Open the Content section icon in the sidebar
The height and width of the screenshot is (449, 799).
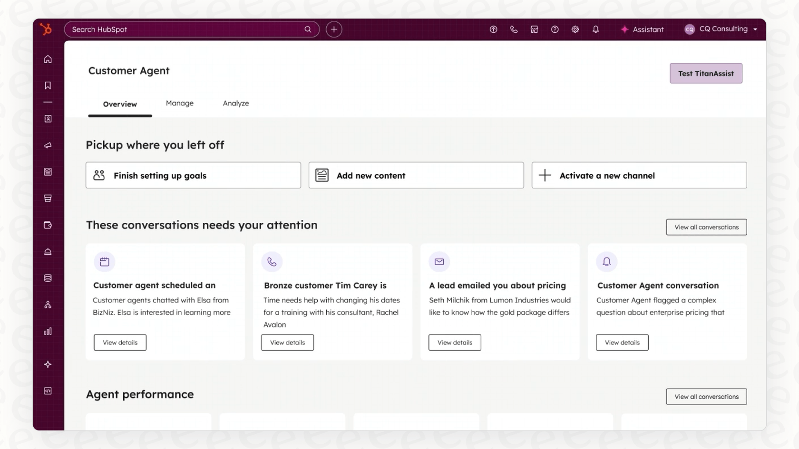tap(48, 172)
